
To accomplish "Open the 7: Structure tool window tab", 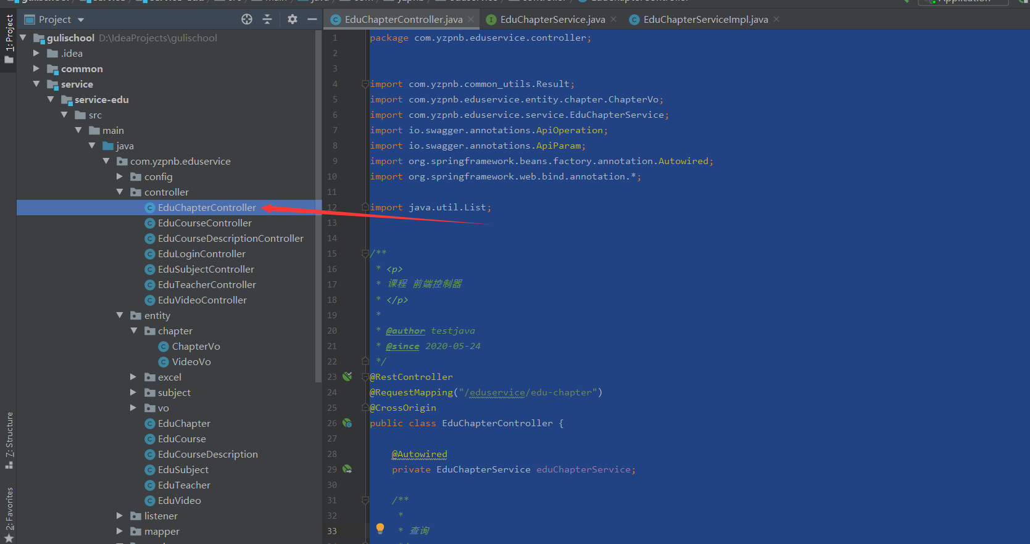I will click(x=9, y=440).
